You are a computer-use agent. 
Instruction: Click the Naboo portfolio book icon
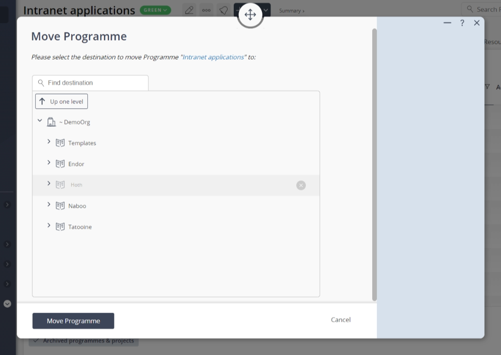point(60,206)
